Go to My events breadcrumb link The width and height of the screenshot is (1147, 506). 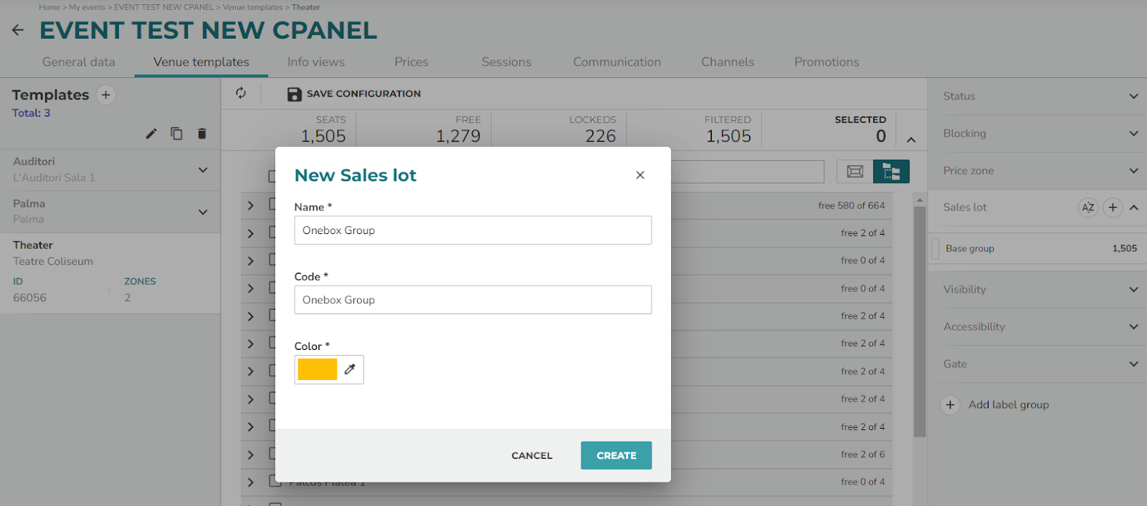pyautogui.click(x=87, y=7)
